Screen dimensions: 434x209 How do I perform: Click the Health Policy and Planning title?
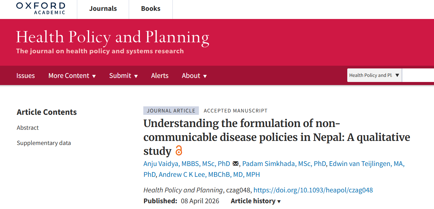click(112, 37)
